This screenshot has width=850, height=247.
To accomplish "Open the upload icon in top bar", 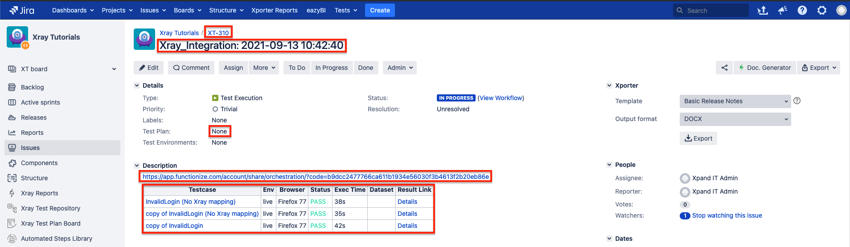I will point(763,10).
